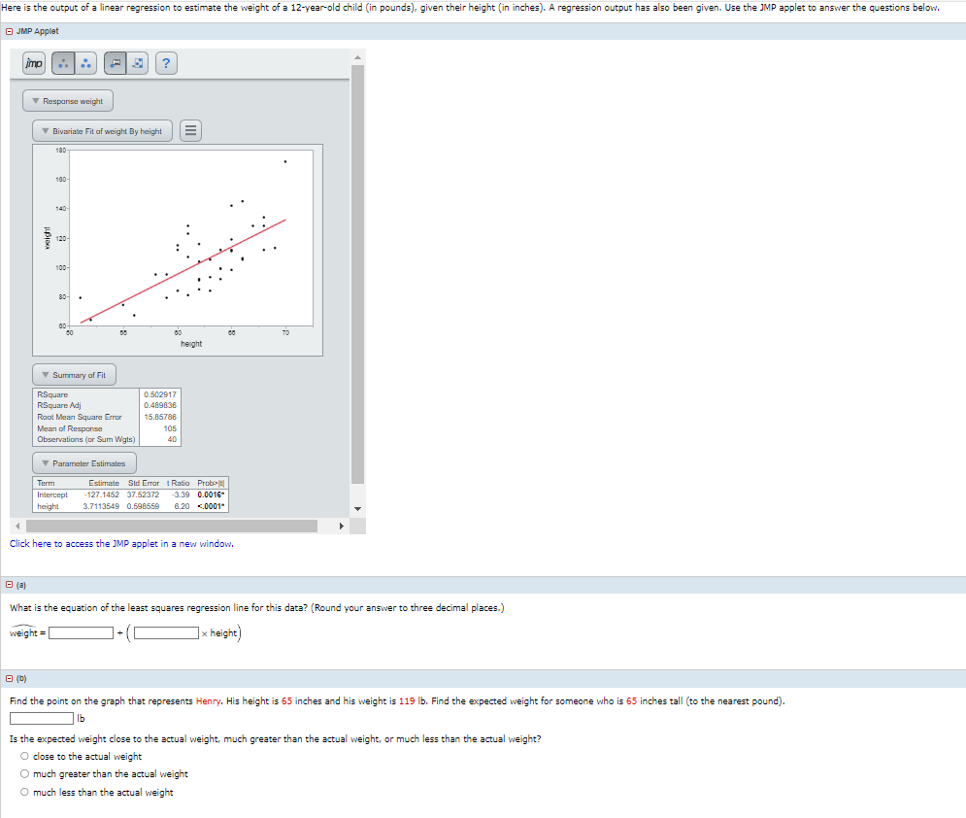Pick 'much less than the actual weight'
Image resolution: width=966 pixels, height=818 pixels.
23,791
